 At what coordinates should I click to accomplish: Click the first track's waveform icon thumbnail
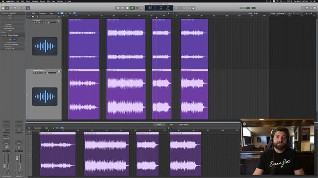[x=45, y=46]
